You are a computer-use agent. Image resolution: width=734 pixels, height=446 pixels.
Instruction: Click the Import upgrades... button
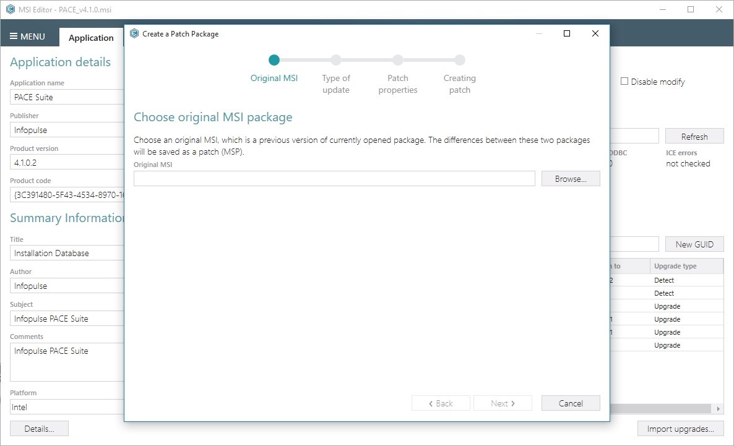tap(680, 429)
